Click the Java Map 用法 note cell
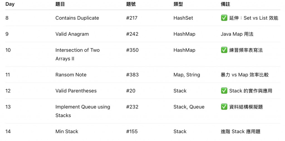Screen dimensions: 285x141 [237, 34]
